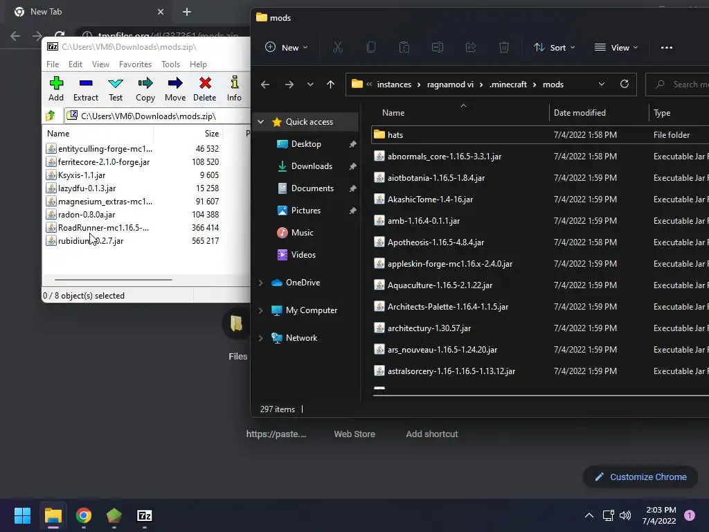Click the Customize Chrome button
The image size is (709, 532).
coord(640,477)
